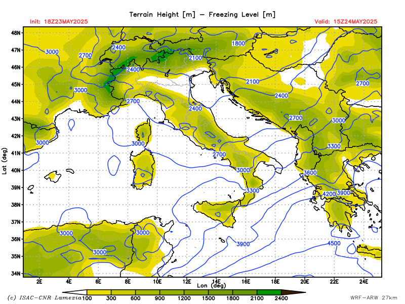The width and height of the screenshot is (405, 304).
Task: Pick the 1800–2100 colorbar swatch
Action: 245,292
